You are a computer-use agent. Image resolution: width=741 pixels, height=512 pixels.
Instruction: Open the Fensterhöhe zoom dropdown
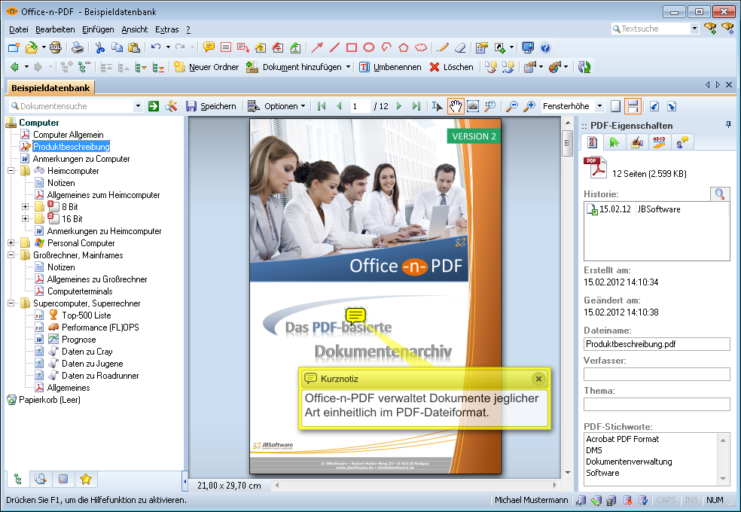tap(599, 106)
